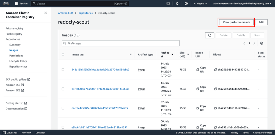The image size is (275, 135).
Task: Launch CloudShell from the top bar icon
Action: tap(168, 4)
